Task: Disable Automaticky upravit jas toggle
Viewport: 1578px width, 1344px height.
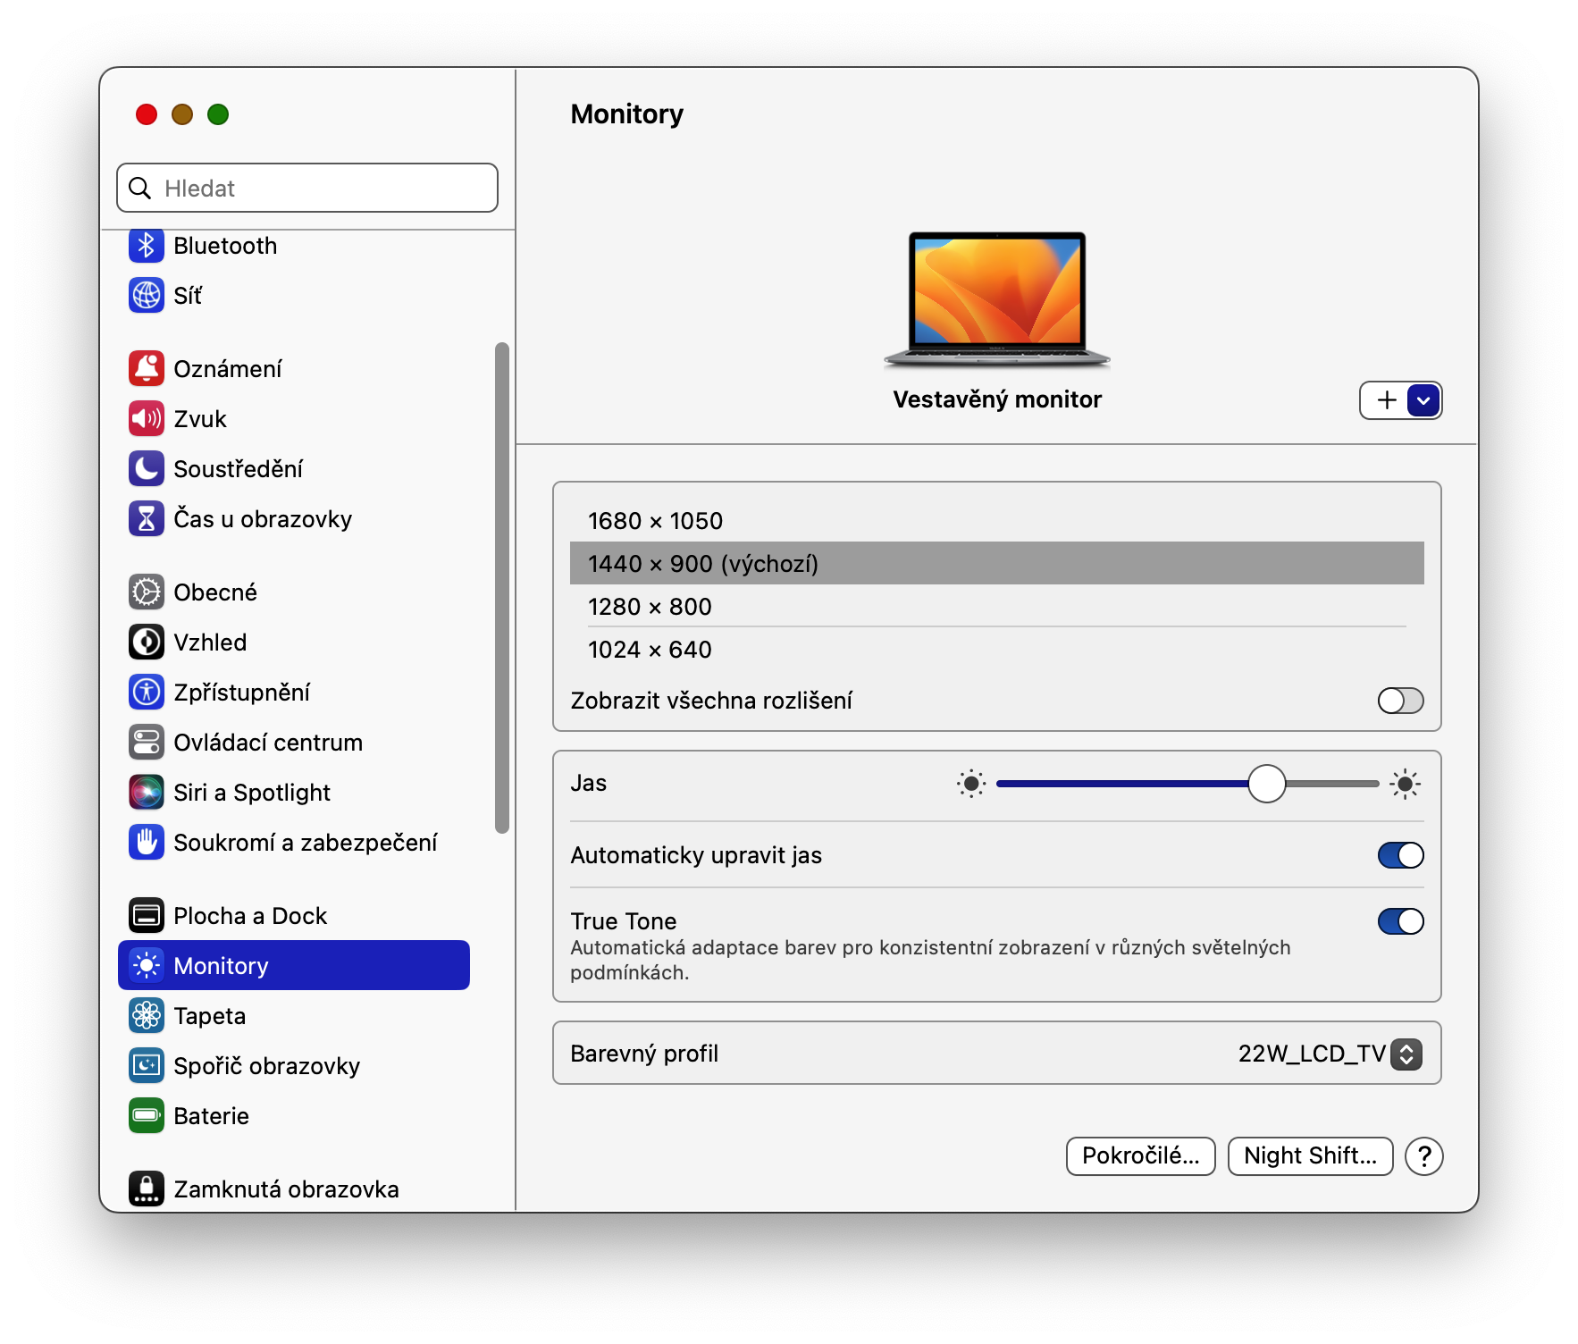Action: (1399, 855)
